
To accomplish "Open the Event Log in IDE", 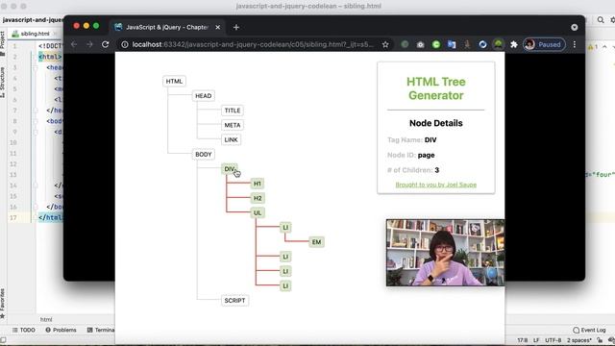I will click(589, 330).
